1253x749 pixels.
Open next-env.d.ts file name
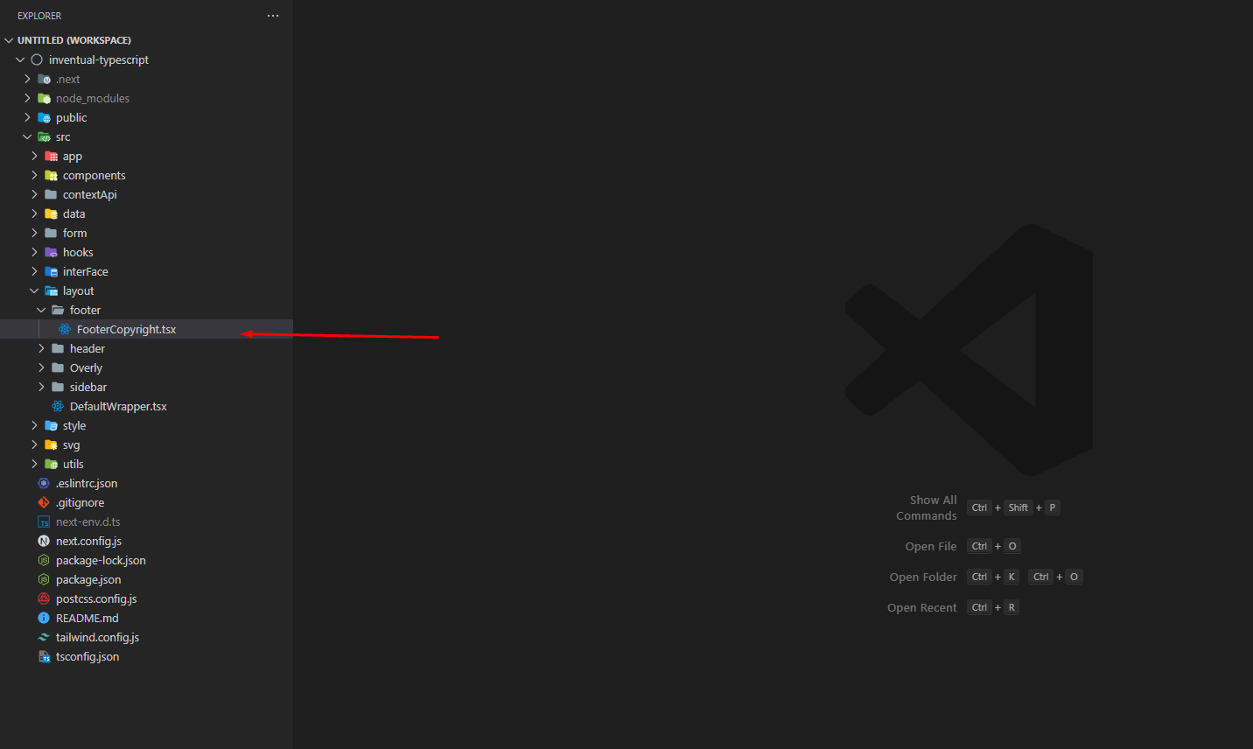click(88, 521)
